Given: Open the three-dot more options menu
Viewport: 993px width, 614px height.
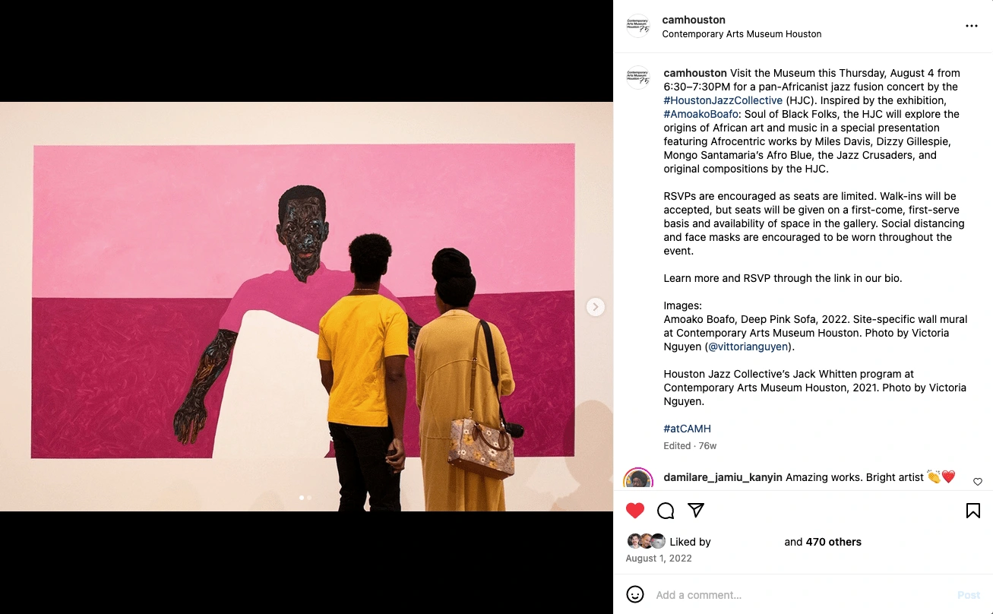Looking at the screenshot, I should click(972, 26).
